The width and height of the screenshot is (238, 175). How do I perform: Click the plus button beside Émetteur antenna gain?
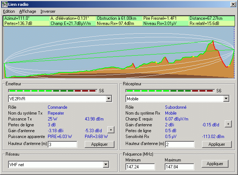(111, 130)
